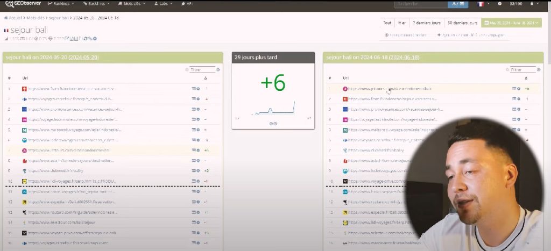Click the list icon on left table row 1
This screenshot has width=551, height=251.
pyautogui.click(x=194, y=88)
